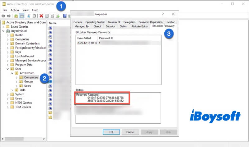Click the Forward arrow toolbar icon
The height and width of the screenshot is (147, 249).
click(x=9, y=16)
